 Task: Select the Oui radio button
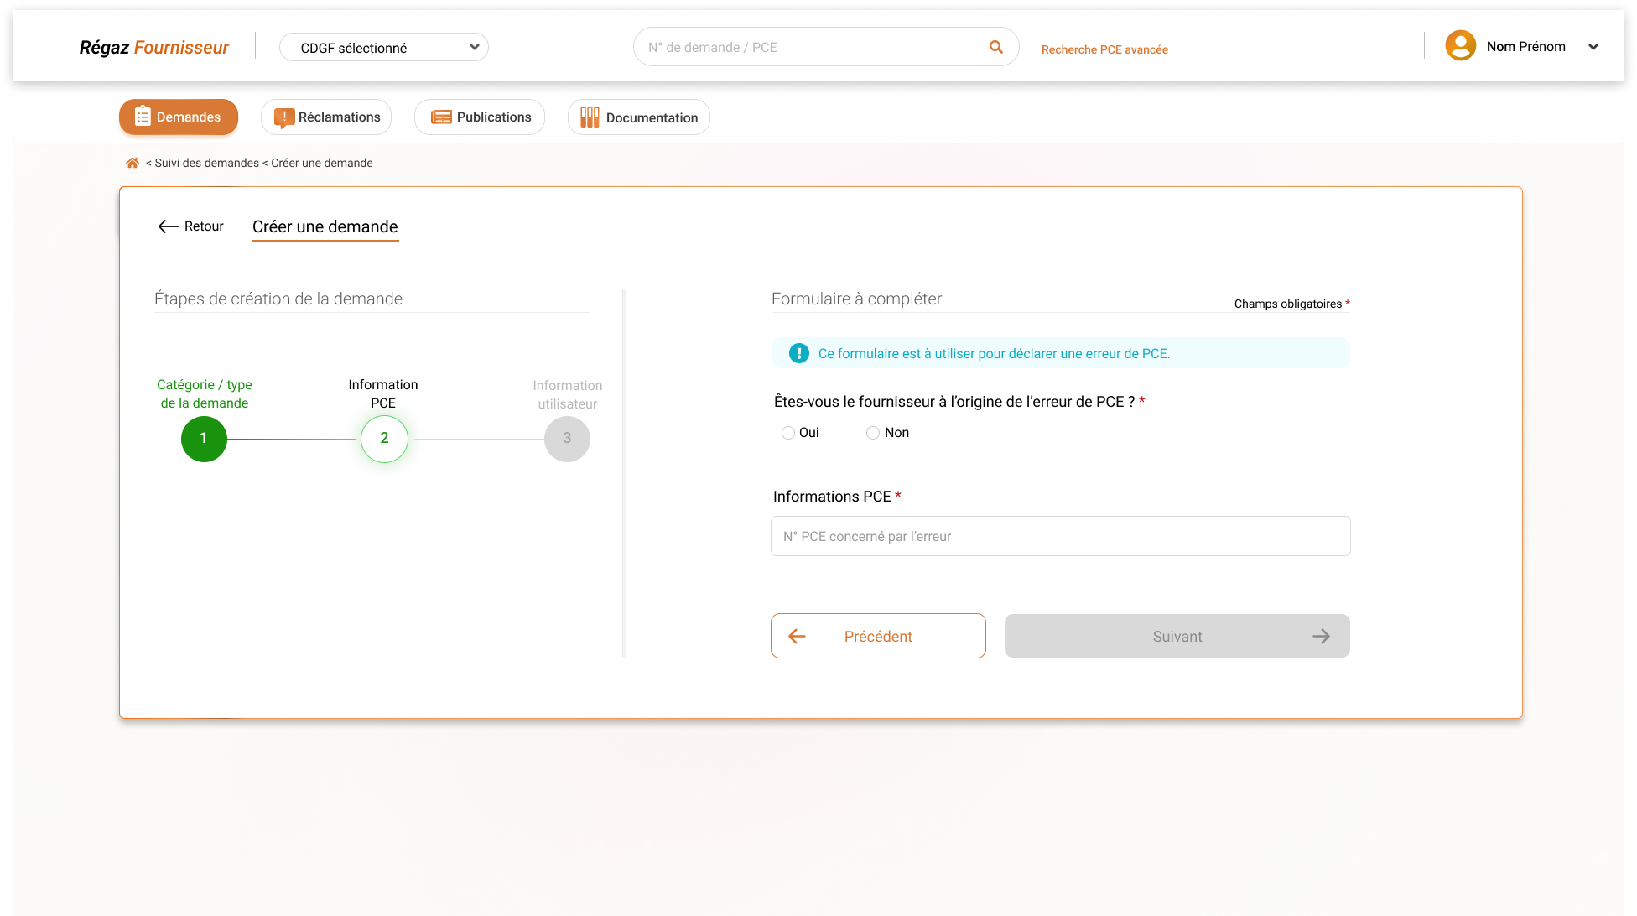click(x=788, y=433)
